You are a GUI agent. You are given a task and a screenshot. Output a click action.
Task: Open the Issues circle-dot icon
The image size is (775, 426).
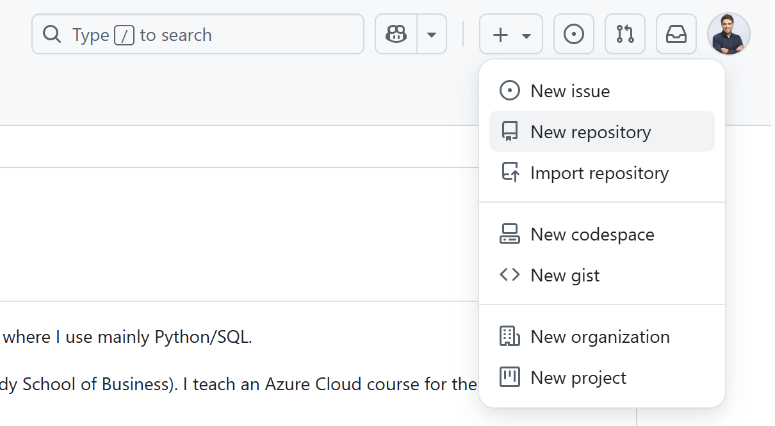pos(573,35)
